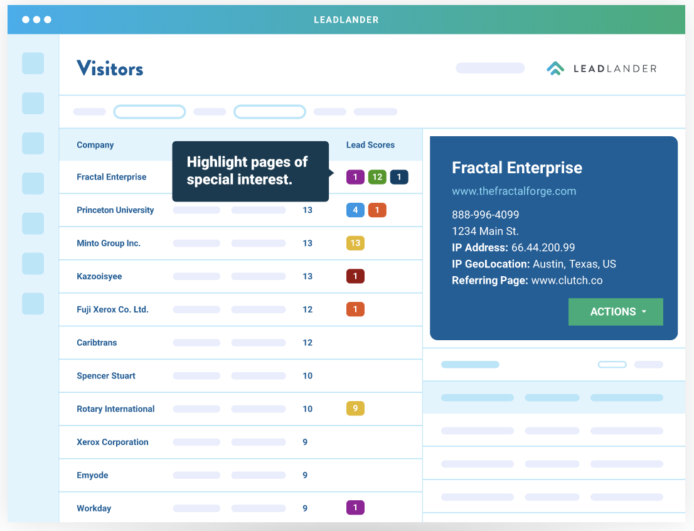Click the IP GeoLocation Austin, Texas line
This screenshot has width=694, height=531.
(534, 264)
